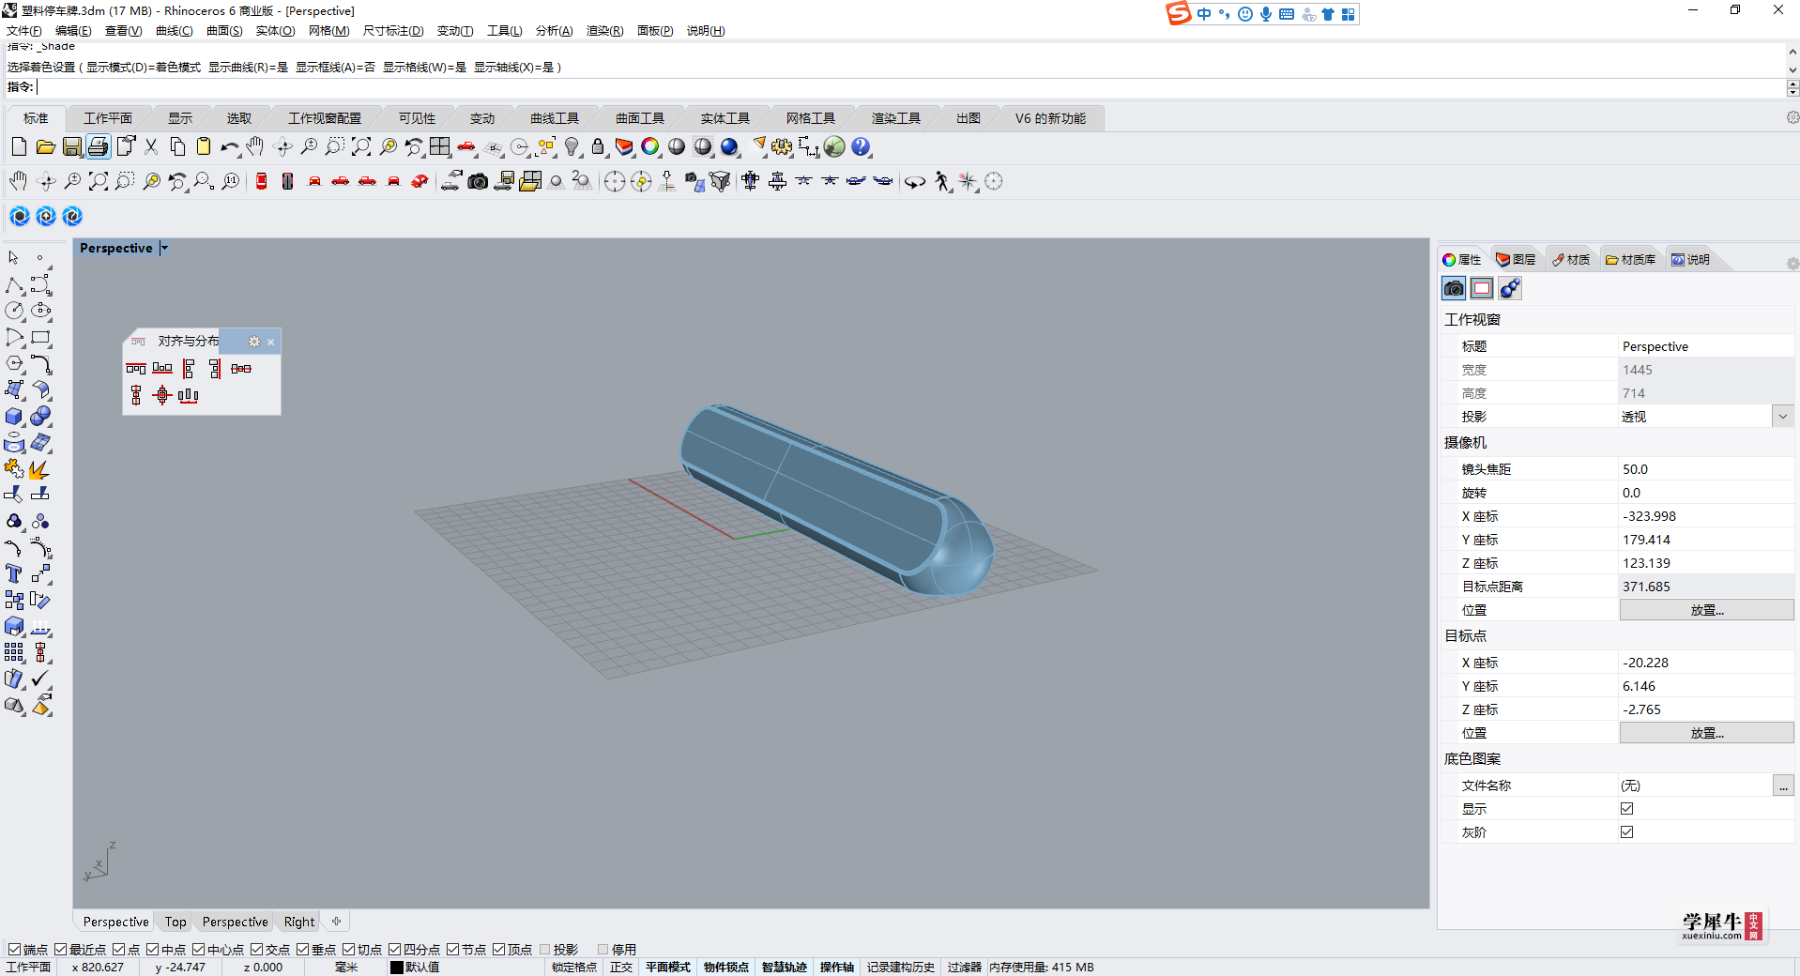Image resolution: width=1800 pixels, height=976 pixels.
Task: Toggle the 交点 osnap checkbox
Action: tap(256, 950)
